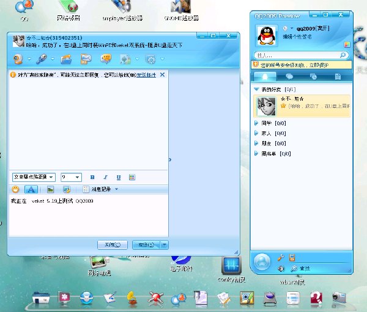This screenshot has height=312, width=367.
Task: Open chat settings gear icon
Action: 151,59
